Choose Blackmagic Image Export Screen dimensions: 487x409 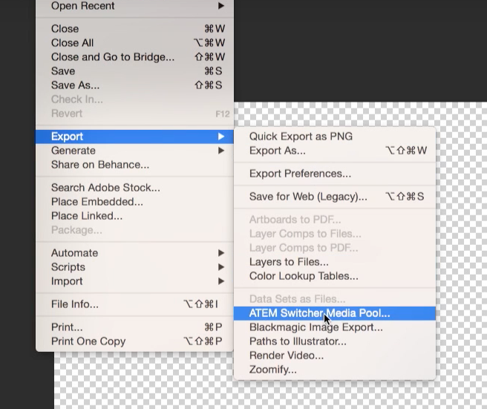[335, 327]
